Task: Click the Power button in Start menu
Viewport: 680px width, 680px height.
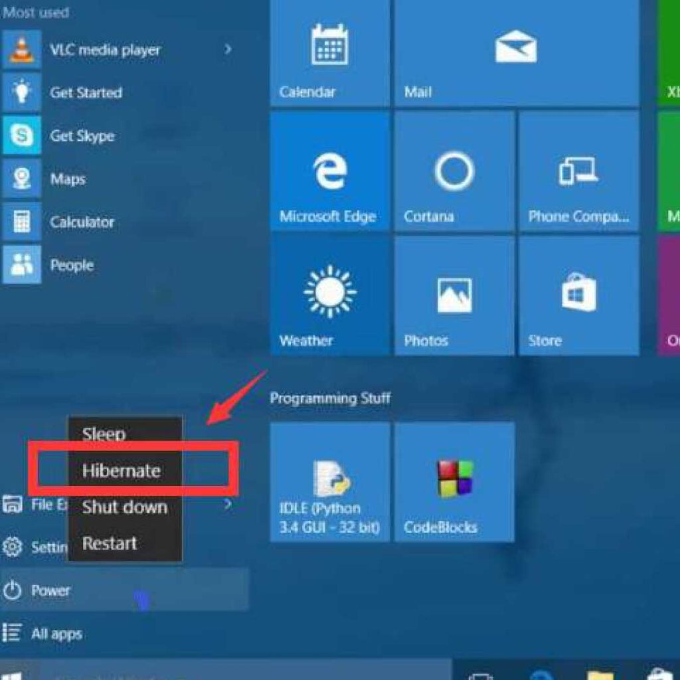Action: (124, 590)
